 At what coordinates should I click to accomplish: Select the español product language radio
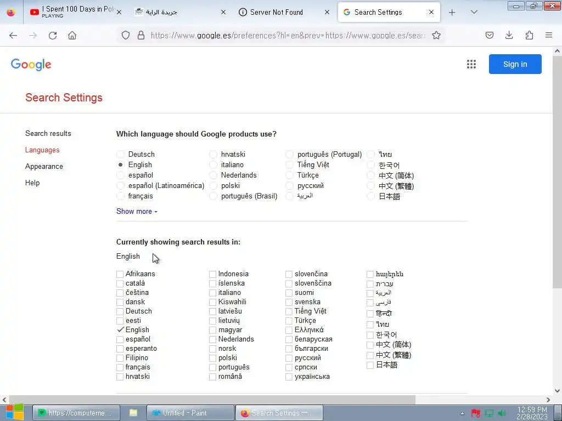(120, 175)
